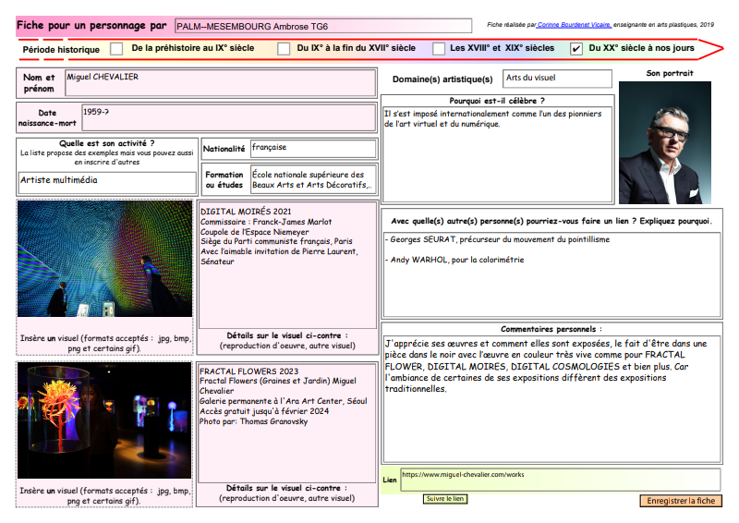Uncheck the 'Du XX° siècle à nos jours' box

click(576, 48)
